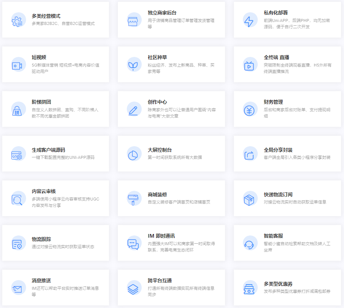The width and height of the screenshot is (344, 308).
Task: Click the 快递物流订阅 heading
Action: click(x=278, y=195)
